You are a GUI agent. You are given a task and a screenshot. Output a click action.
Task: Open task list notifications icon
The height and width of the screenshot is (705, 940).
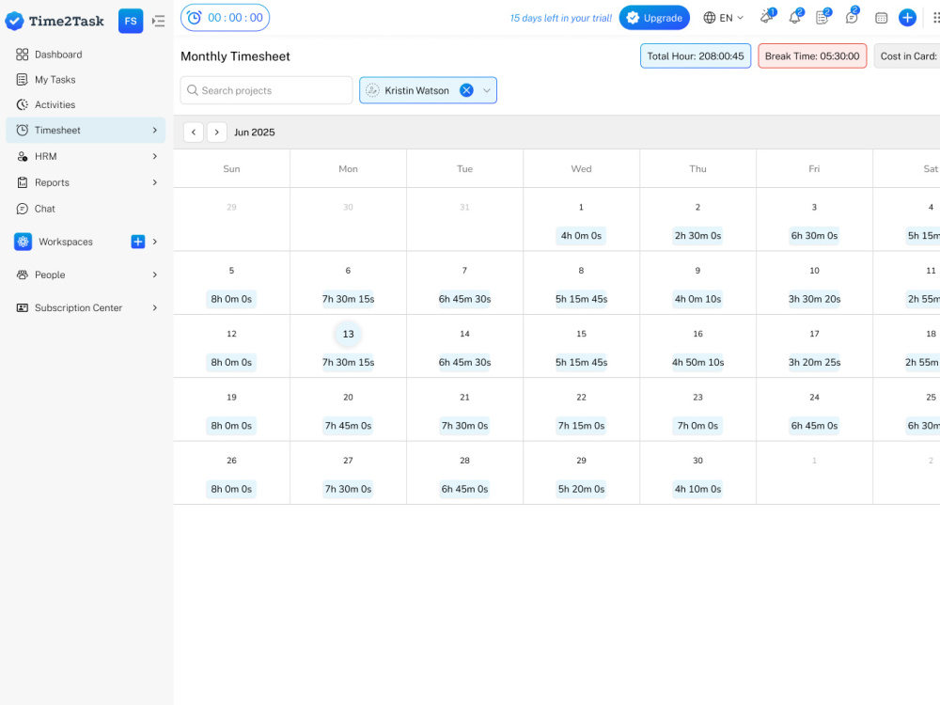point(822,17)
